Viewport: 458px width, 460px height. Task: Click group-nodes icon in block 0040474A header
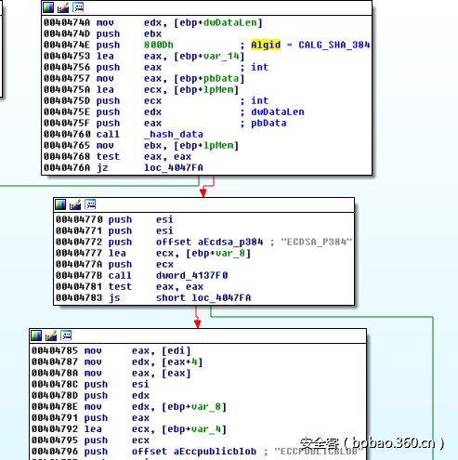(x=78, y=7)
